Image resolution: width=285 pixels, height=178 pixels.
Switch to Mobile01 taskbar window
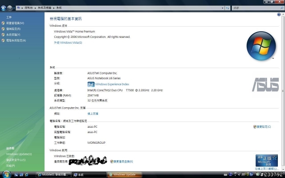[x=53, y=175]
